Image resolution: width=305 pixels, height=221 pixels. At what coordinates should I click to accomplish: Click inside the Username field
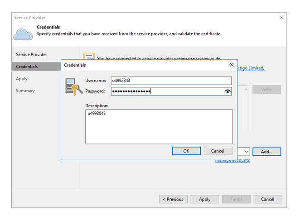coord(171,81)
